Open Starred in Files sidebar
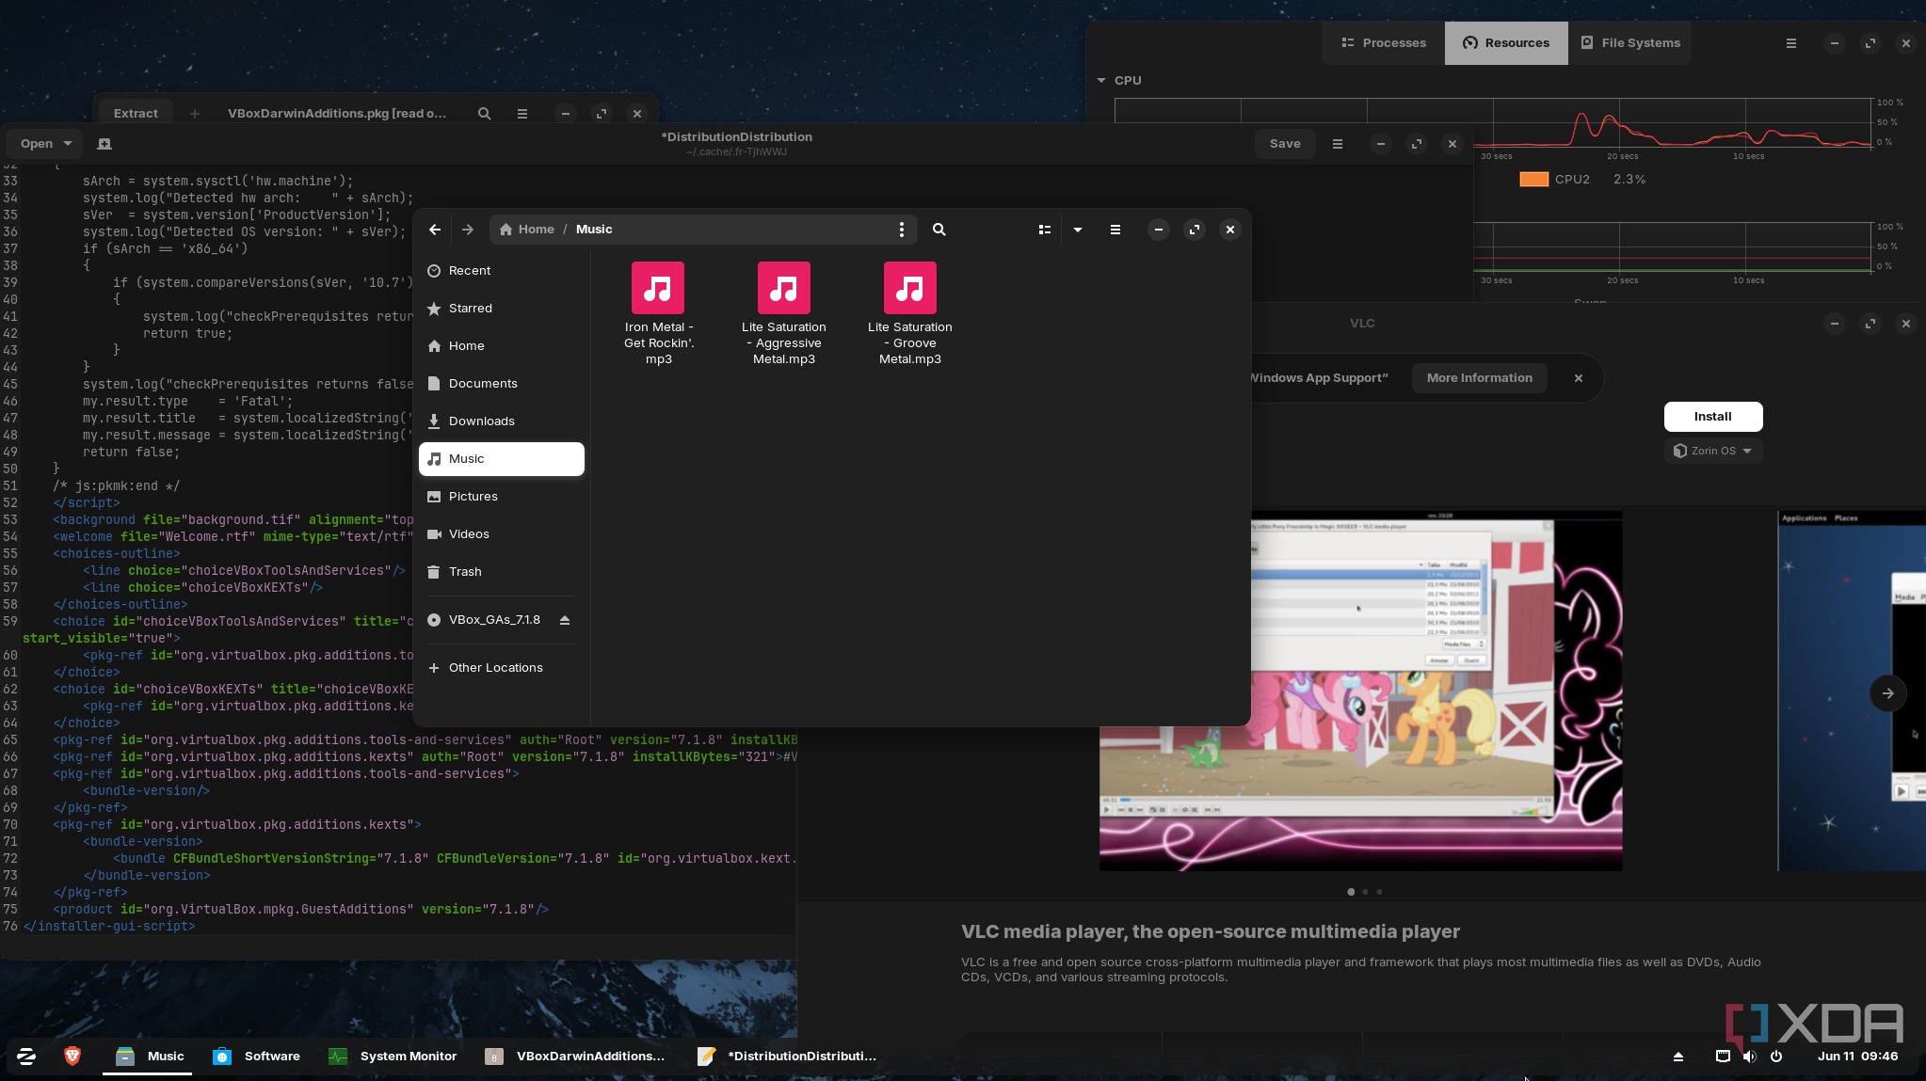1926x1081 pixels. click(x=502, y=309)
